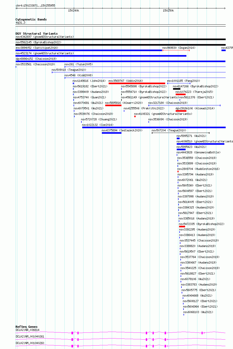Click nsv3537445 Chaisson2019 label
233x349 pixels.
tap(199, 240)
